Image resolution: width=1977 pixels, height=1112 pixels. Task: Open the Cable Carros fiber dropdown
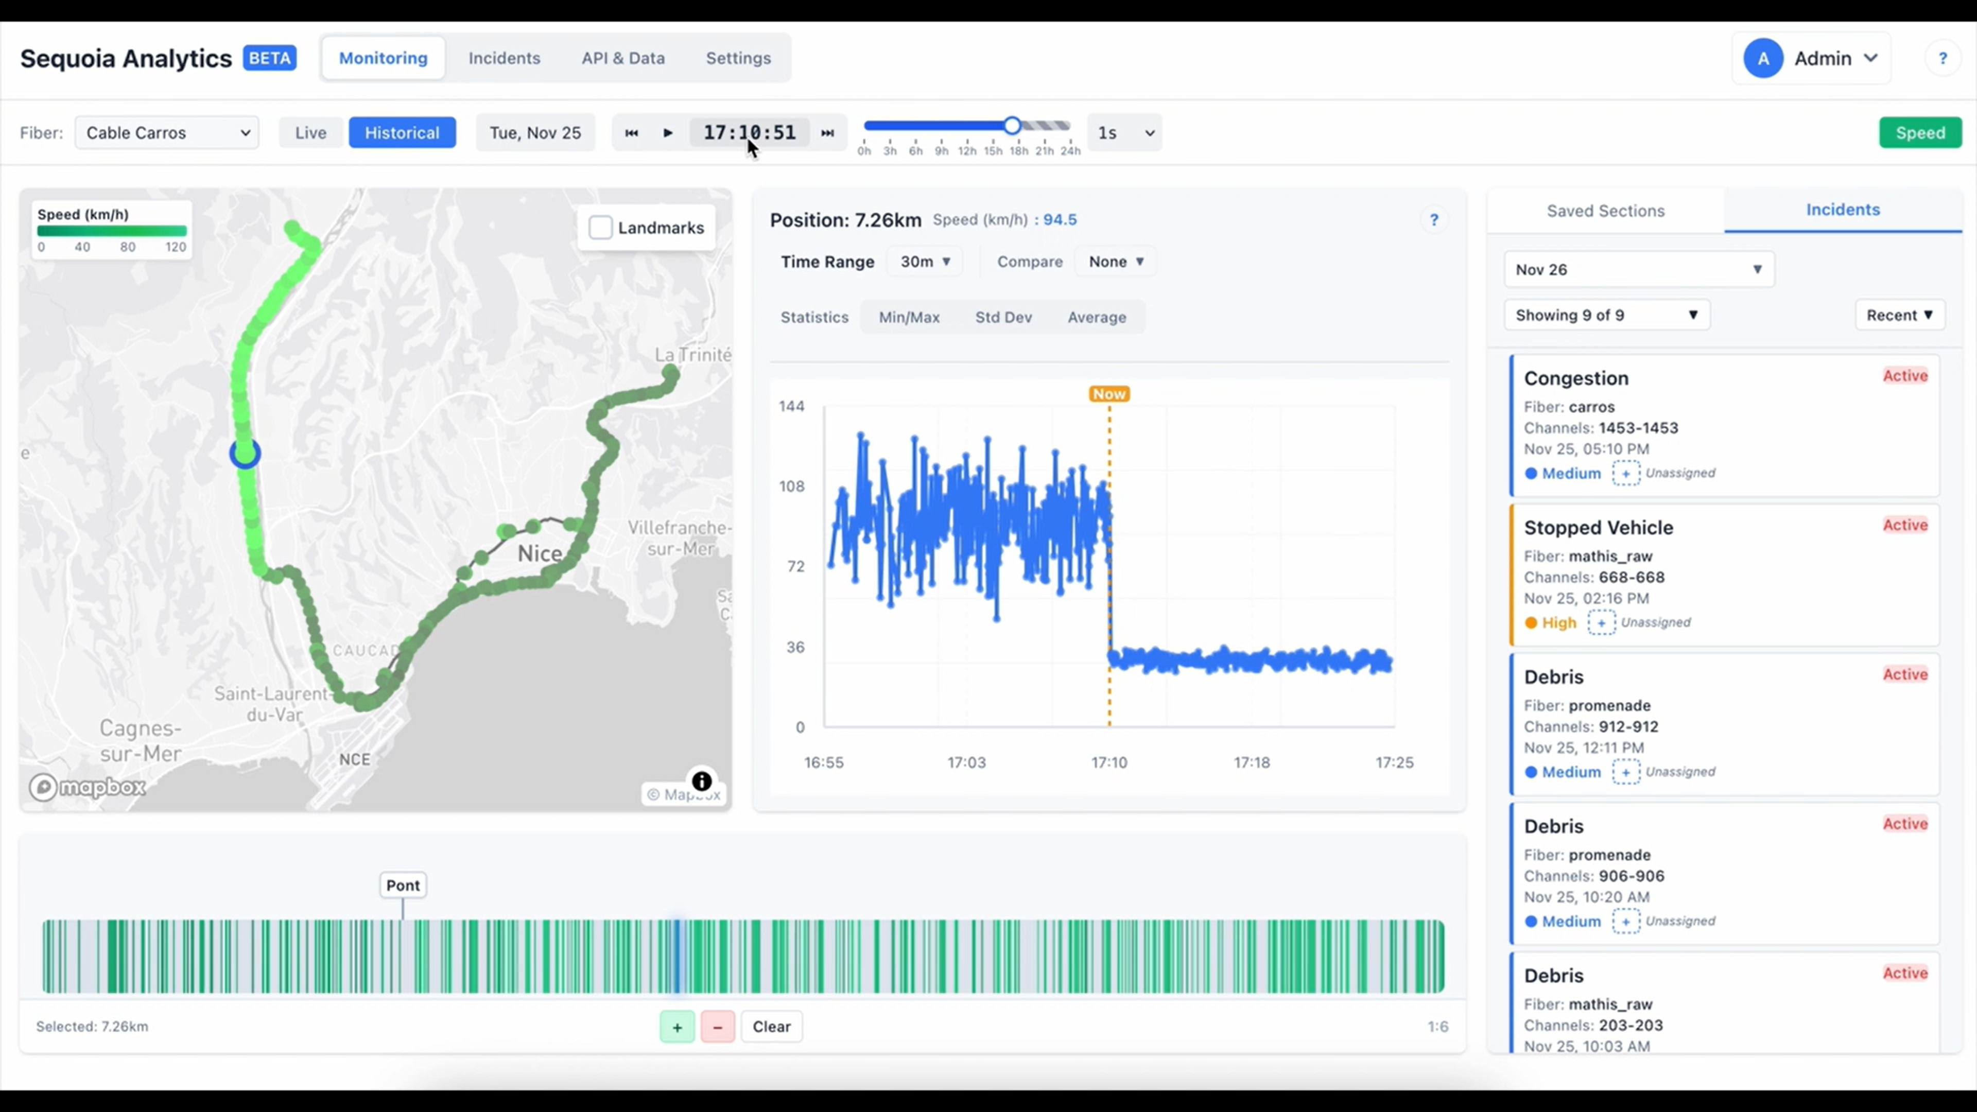166,133
